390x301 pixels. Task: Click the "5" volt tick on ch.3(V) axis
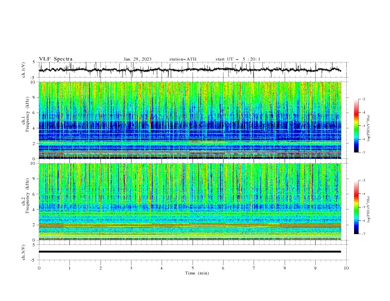pos(34,244)
